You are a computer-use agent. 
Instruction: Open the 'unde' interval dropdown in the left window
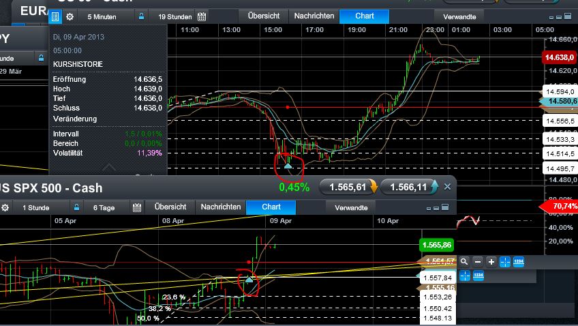16,58
